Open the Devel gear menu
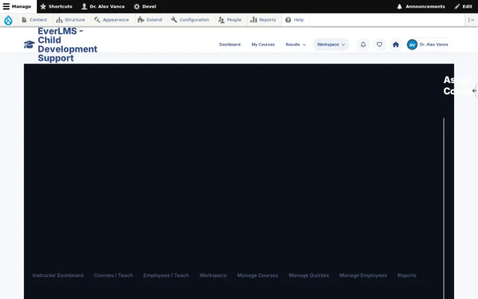Image resolution: width=478 pixels, height=299 pixels. point(145,6)
